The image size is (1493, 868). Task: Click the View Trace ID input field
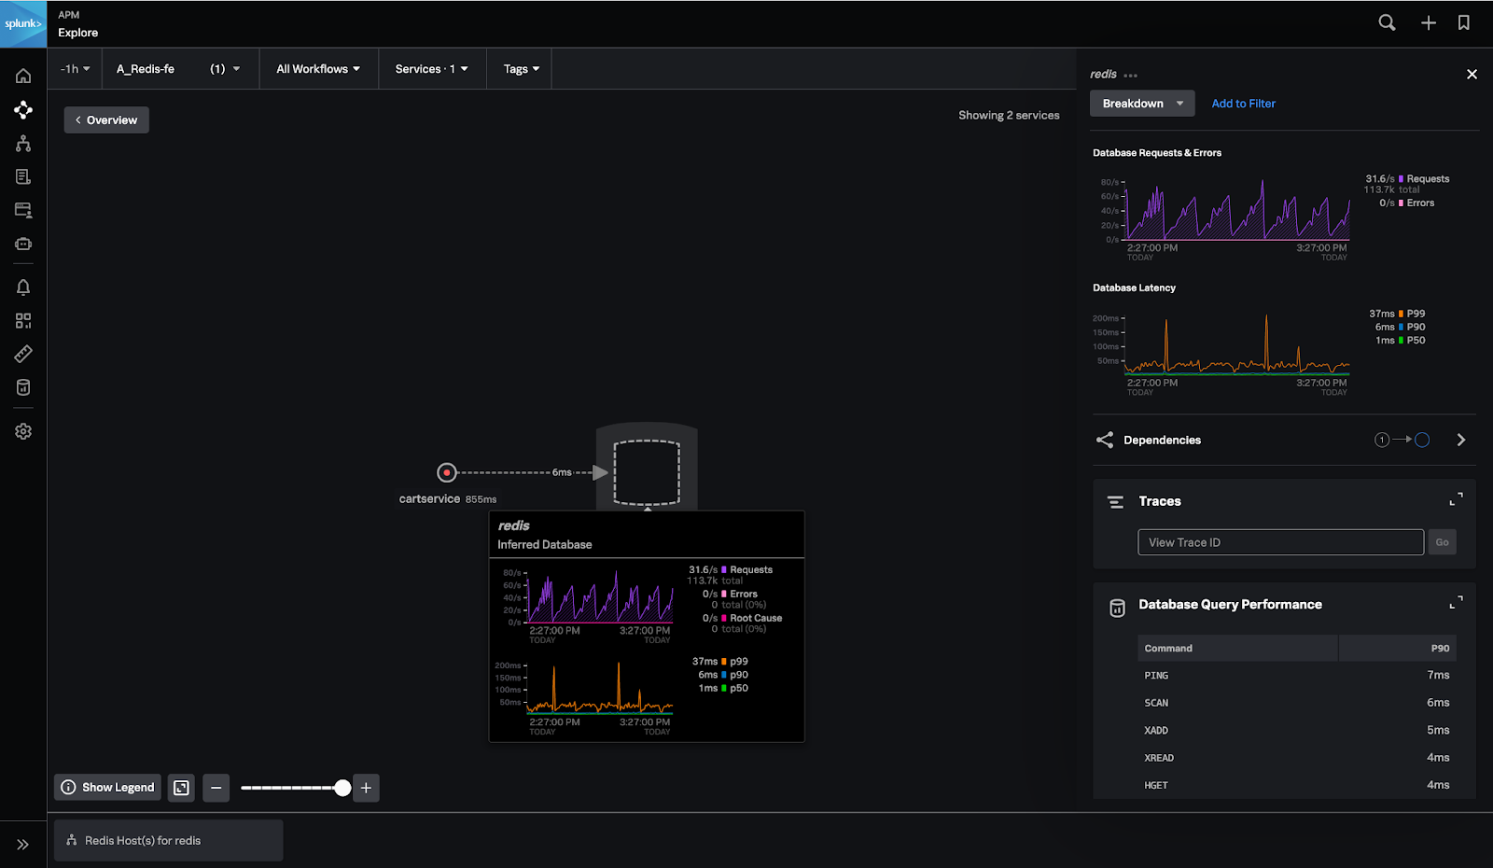(x=1280, y=541)
